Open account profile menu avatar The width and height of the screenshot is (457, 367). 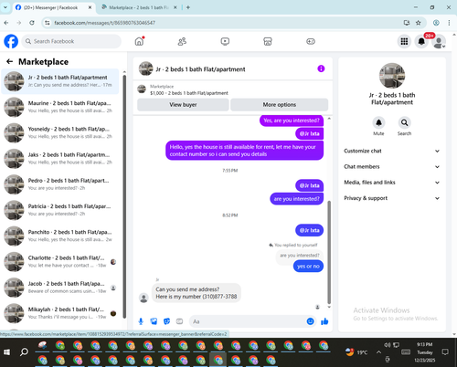[439, 42]
